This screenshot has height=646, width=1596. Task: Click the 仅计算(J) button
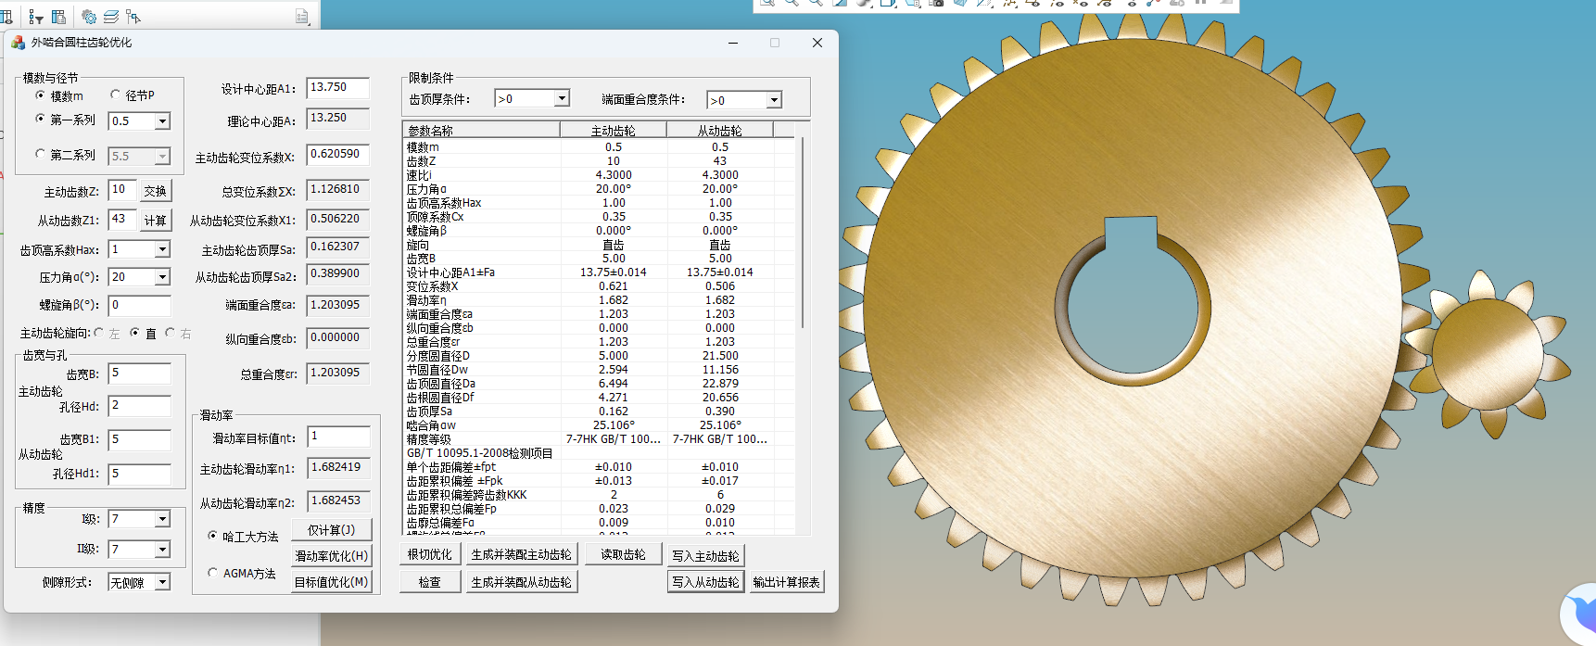pos(332,529)
